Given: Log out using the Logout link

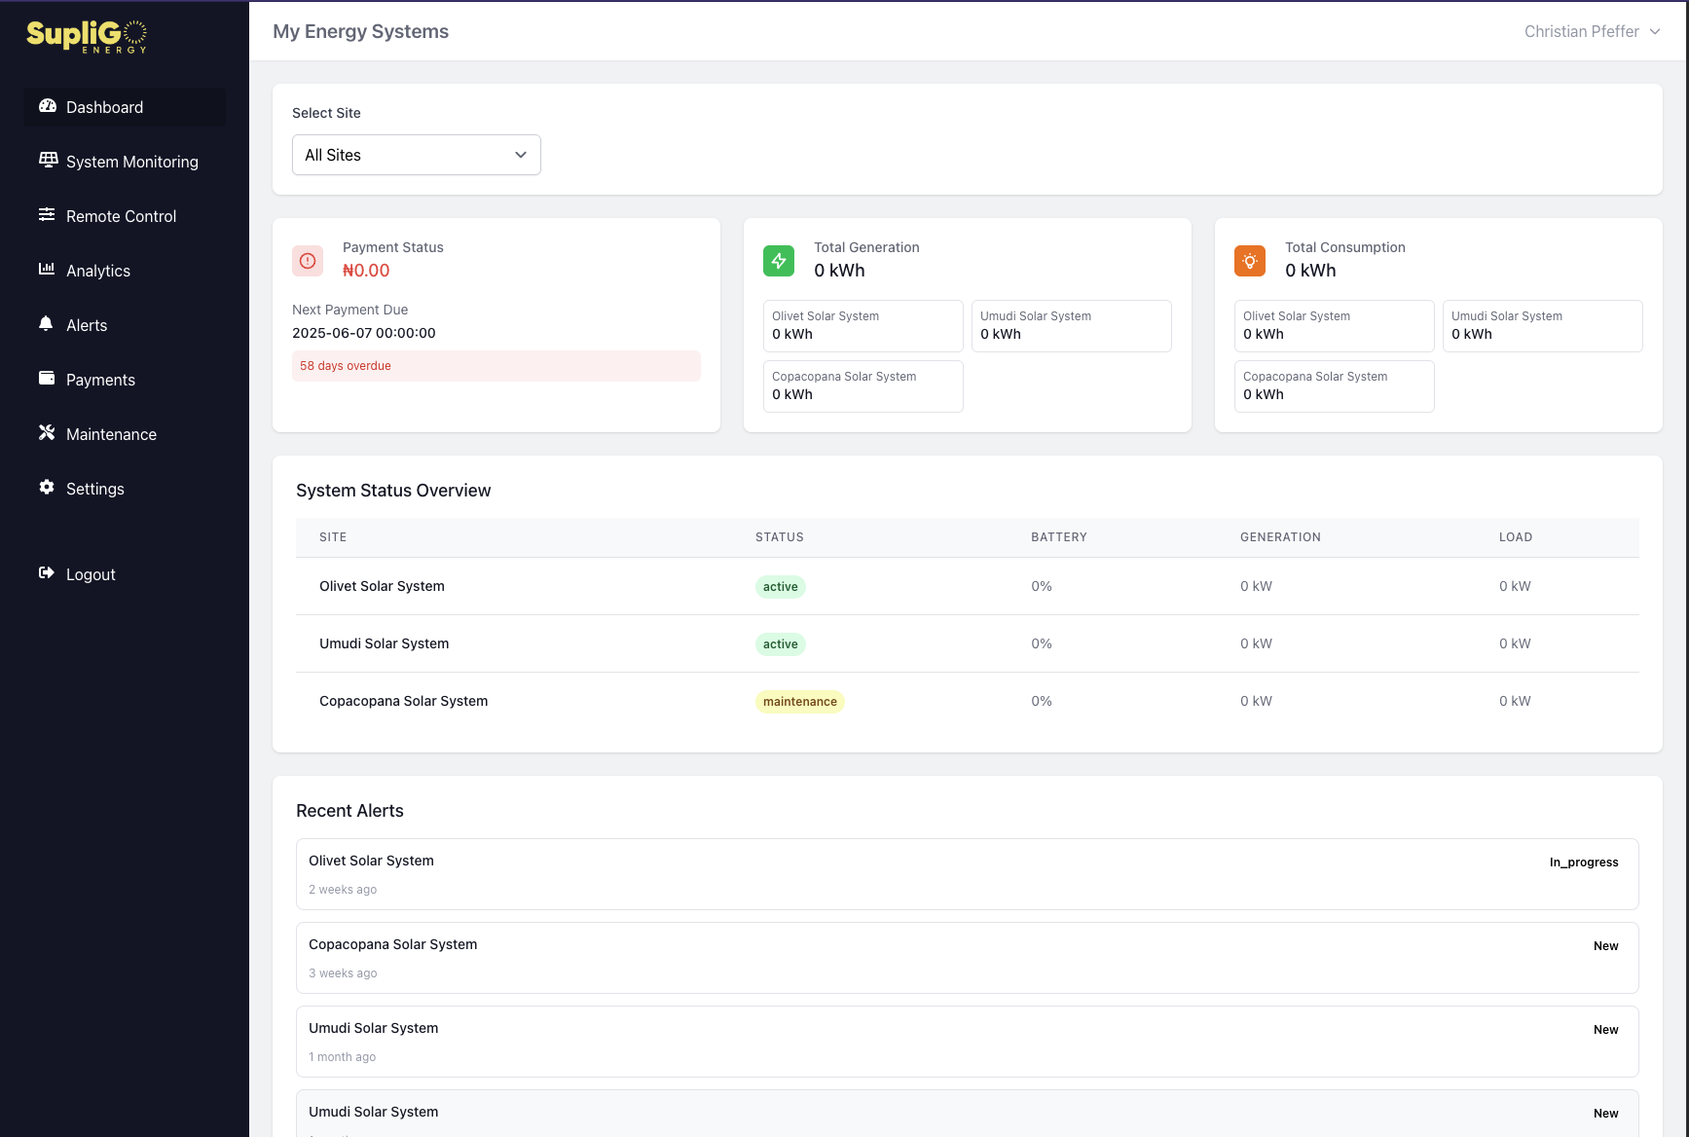Looking at the screenshot, I should click(125, 574).
